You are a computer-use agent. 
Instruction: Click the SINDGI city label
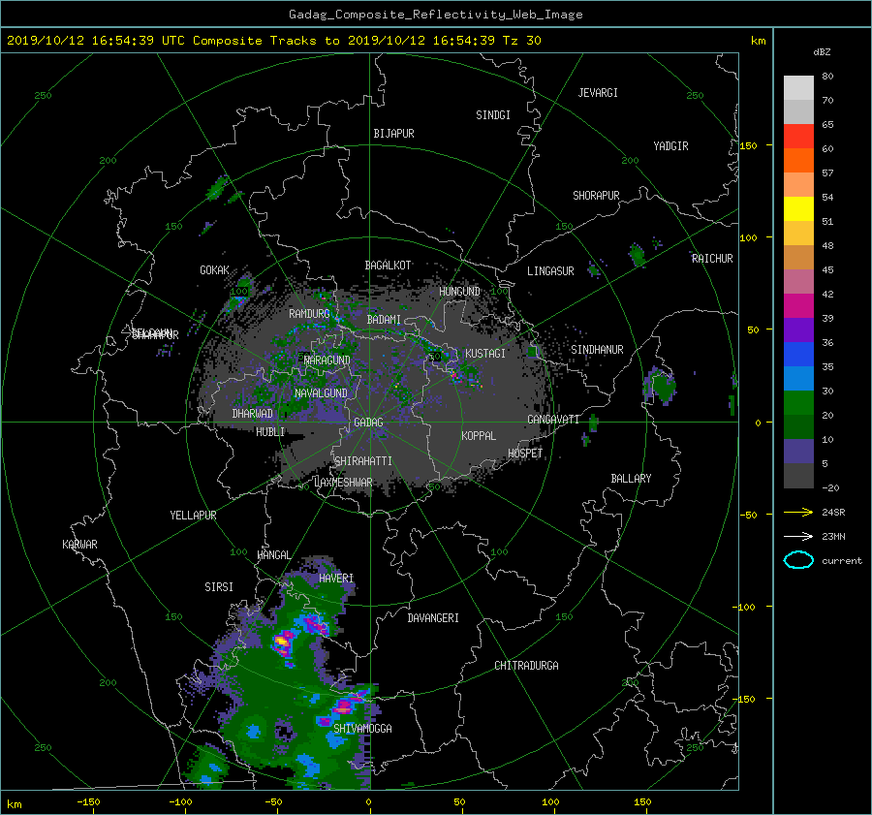[493, 115]
